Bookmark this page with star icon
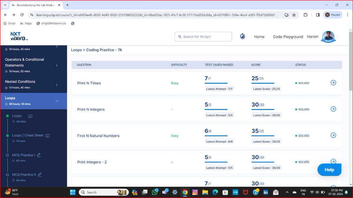The width and height of the screenshot is (353, 198). point(294,15)
